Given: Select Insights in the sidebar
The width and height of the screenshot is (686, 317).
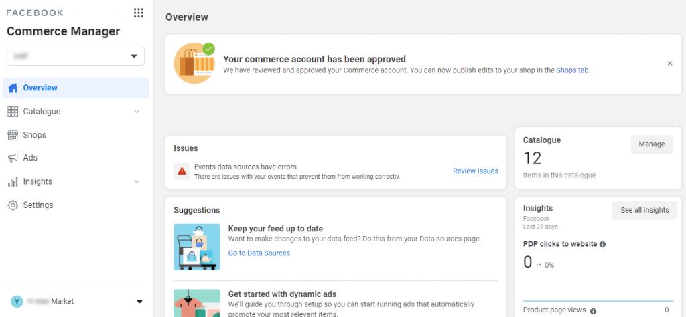Looking at the screenshot, I should (x=76, y=182).
